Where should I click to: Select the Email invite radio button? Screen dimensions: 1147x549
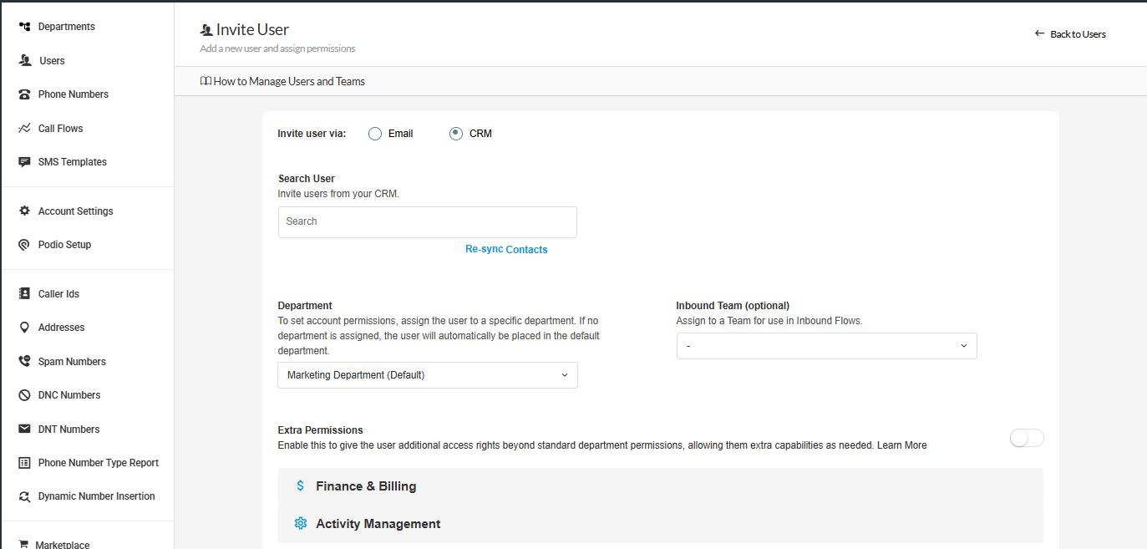click(375, 134)
